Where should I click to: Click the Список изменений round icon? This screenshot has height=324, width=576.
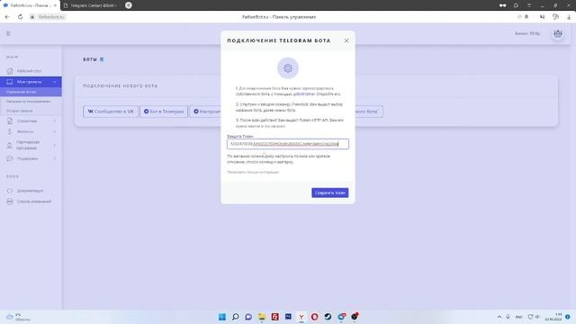pyautogui.click(x=10, y=202)
